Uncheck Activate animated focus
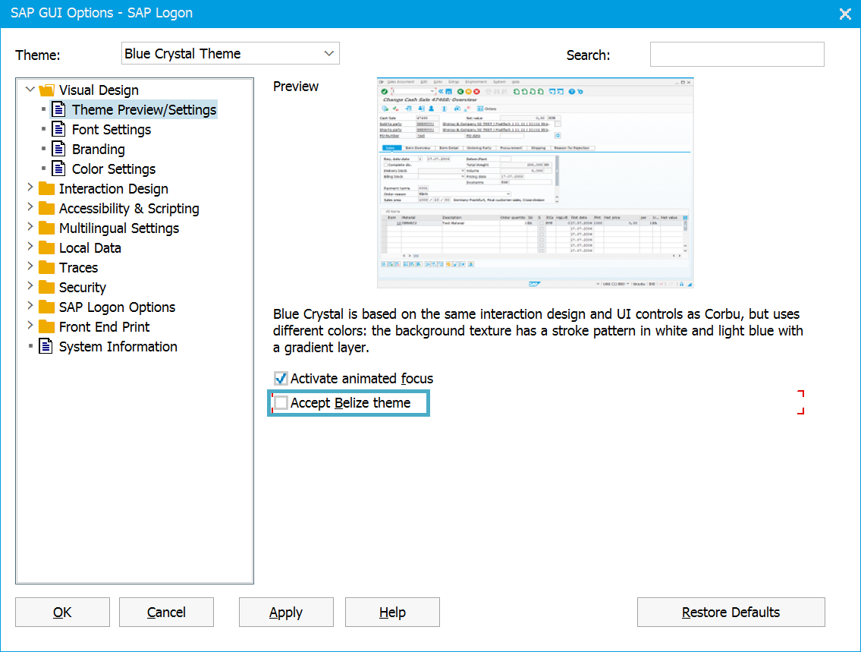Image resolution: width=861 pixels, height=652 pixels. 281,379
